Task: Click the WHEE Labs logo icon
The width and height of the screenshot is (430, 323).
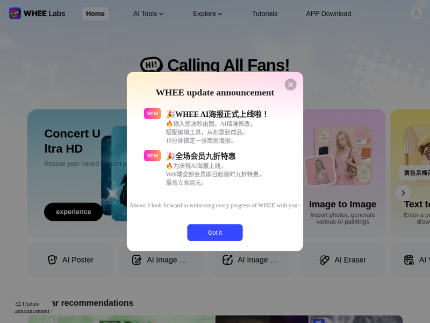Action: [15, 13]
